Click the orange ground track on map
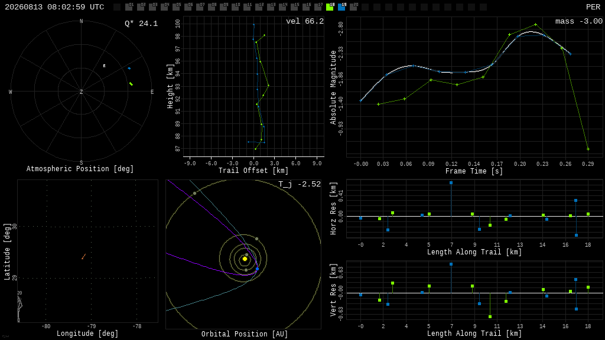The width and height of the screenshot is (605, 340). coord(84,256)
